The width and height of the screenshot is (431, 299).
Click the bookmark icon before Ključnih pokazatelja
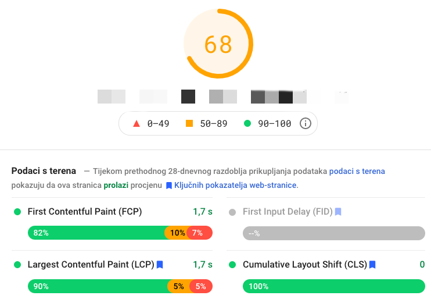(x=169, y=186)
